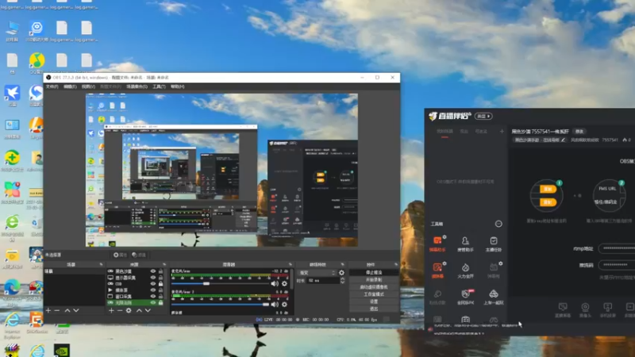Move the selected source up

click(x=139, y=310)
